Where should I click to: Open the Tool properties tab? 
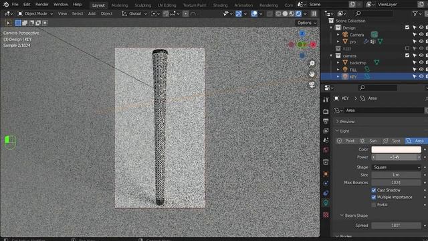point(326,100)
